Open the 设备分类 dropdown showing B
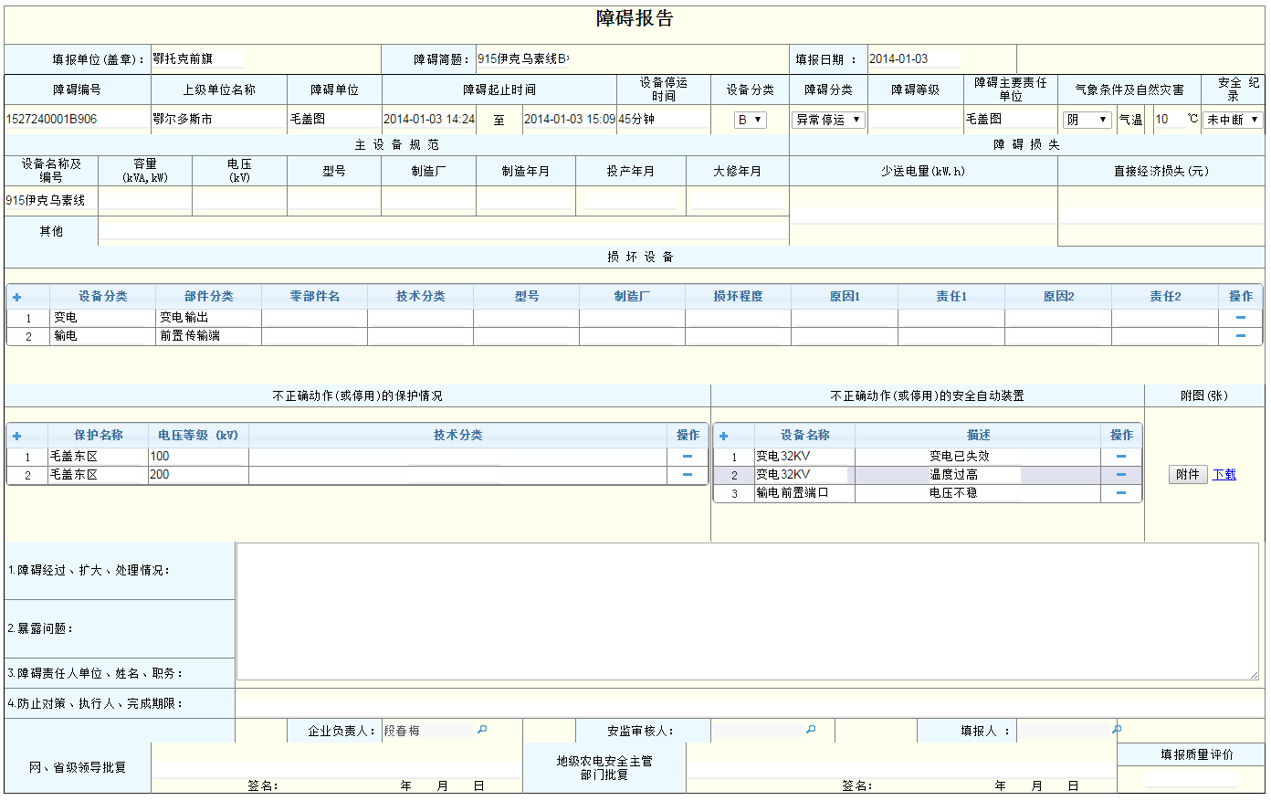Viewport: 1271px width, 801px height. [x=750, y=120]
